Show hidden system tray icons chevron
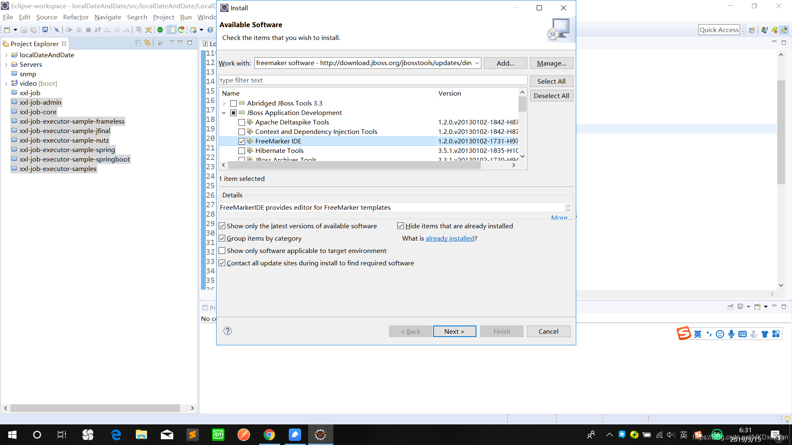 pyautogui.click(x=609, y=435)
